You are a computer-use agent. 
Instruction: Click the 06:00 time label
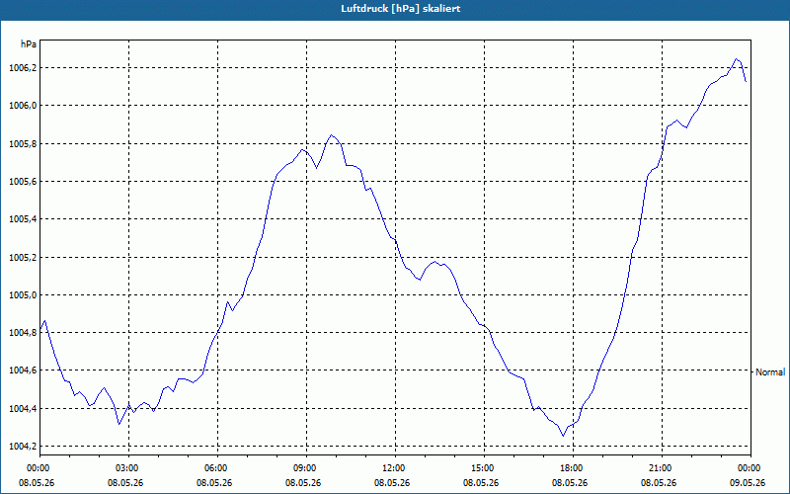click(217, 468)
